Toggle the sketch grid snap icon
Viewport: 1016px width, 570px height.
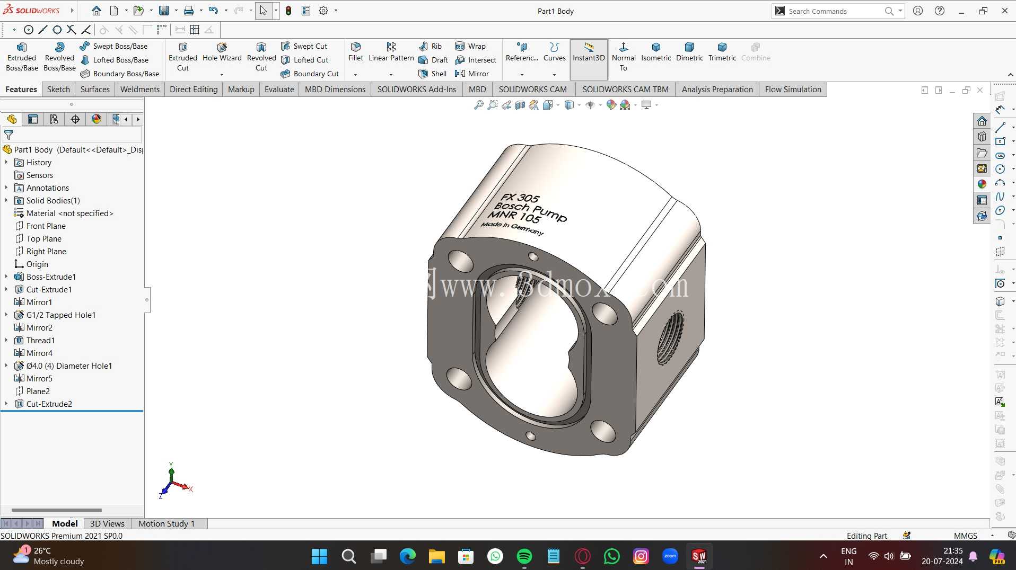pyautogui.click(x=195, y=30)
